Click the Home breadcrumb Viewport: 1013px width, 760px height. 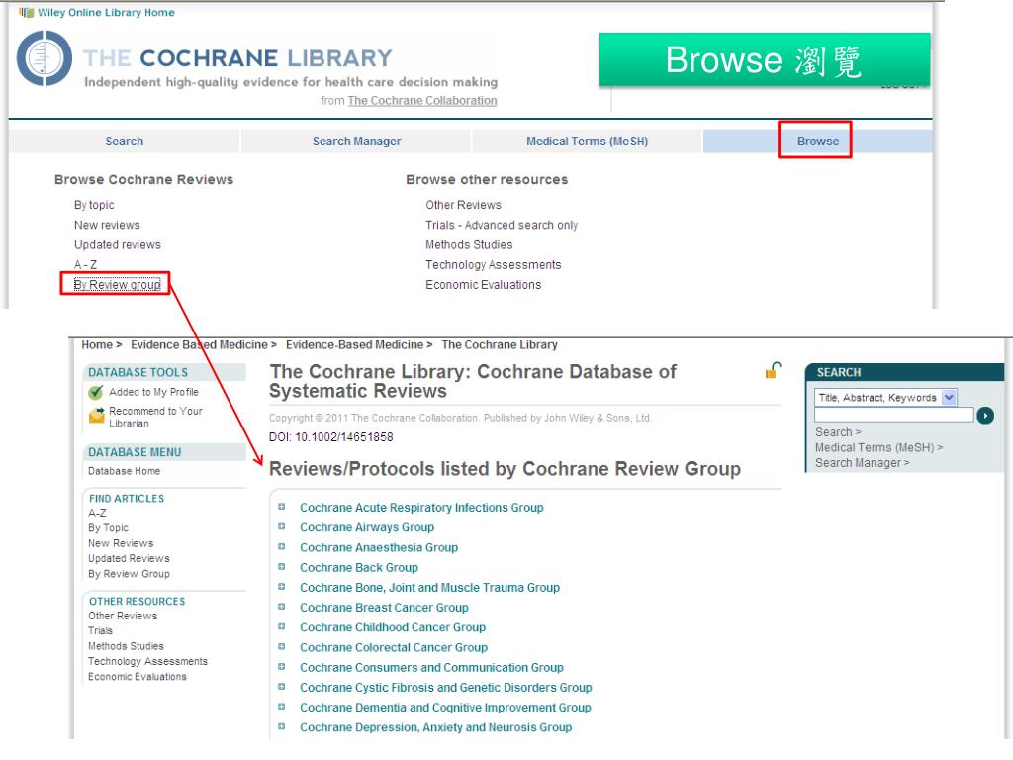tap(97, 345)
